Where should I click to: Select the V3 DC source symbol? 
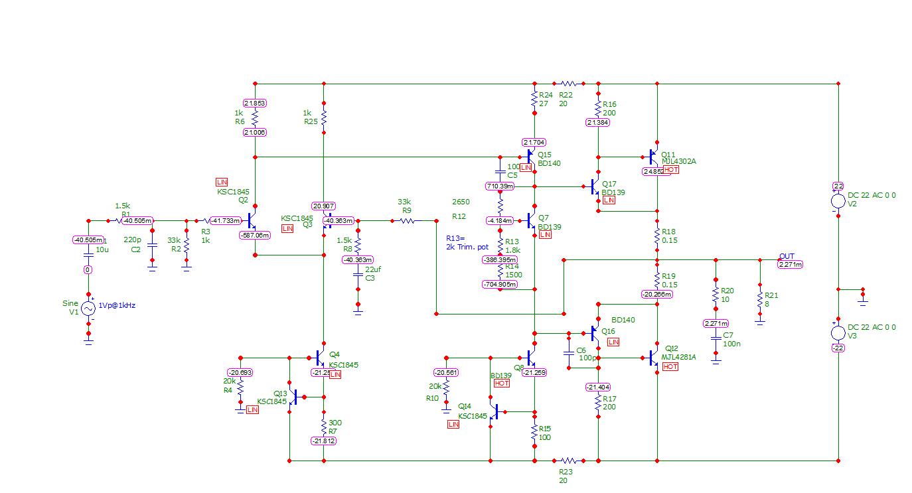coord(838,332)
